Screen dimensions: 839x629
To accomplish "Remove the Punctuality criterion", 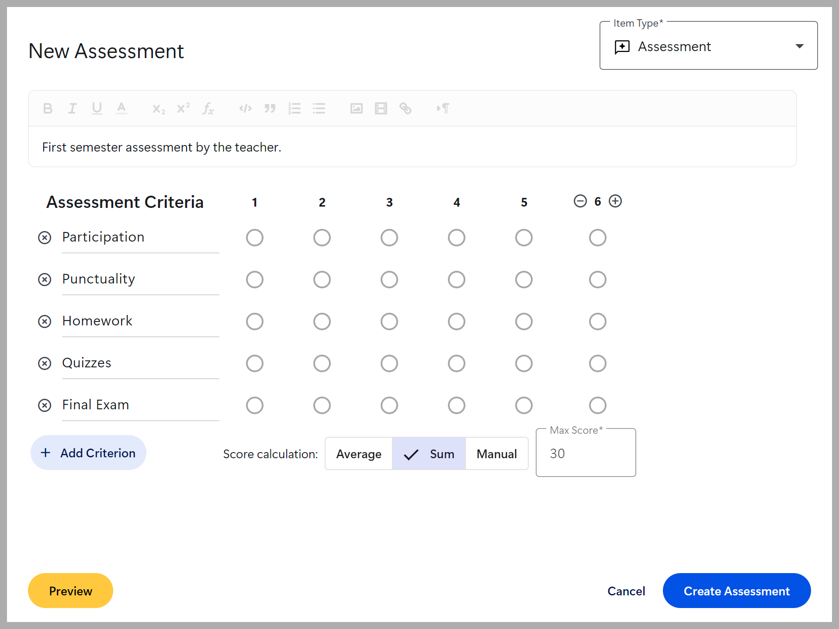I will coord(45,280).
